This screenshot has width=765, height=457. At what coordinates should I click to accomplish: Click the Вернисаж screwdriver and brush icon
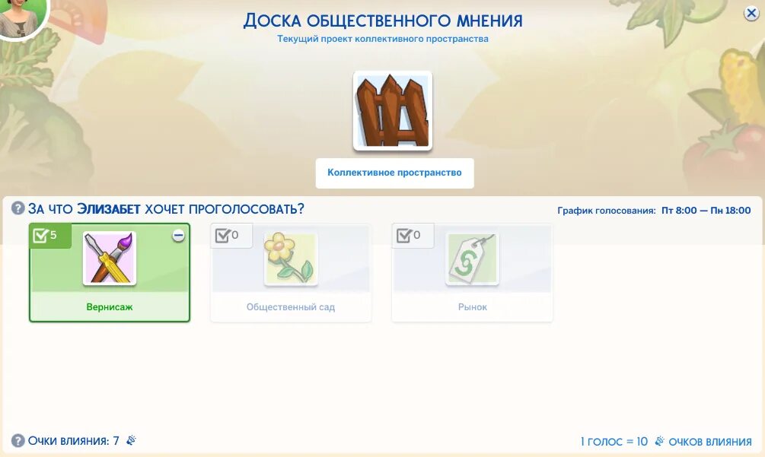pos(110,259)
